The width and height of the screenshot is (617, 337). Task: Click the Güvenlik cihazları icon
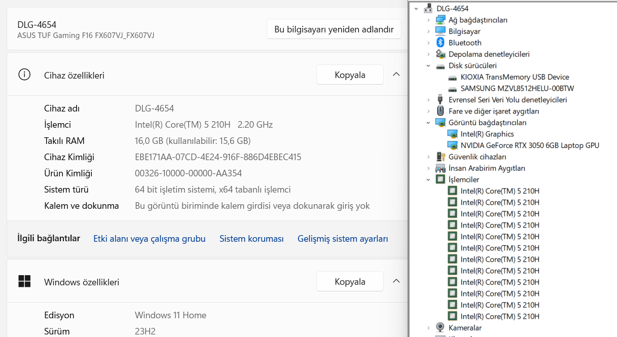(441, 157)
